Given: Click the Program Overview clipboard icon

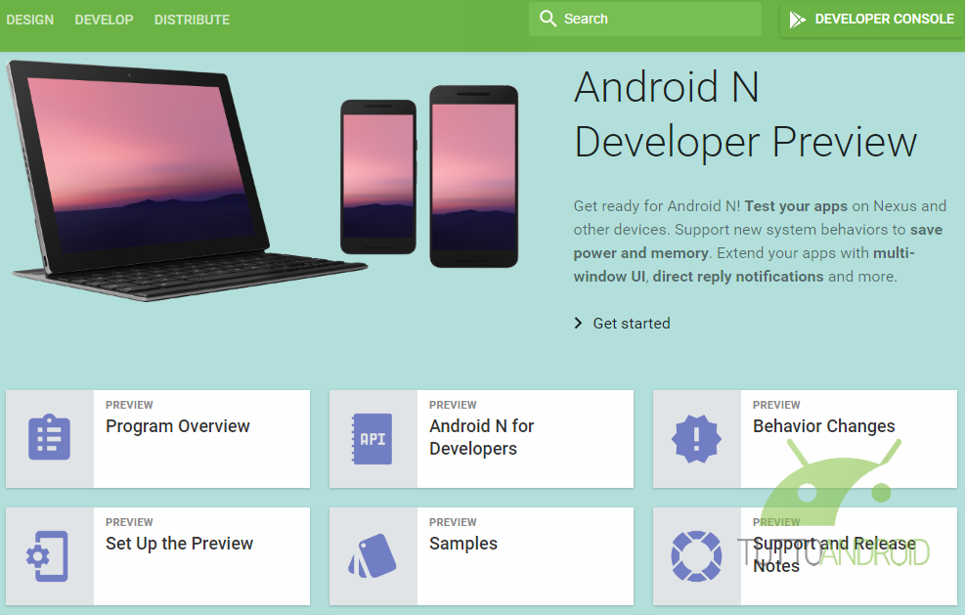Looking at the screenshot, I should click(49, 438).
